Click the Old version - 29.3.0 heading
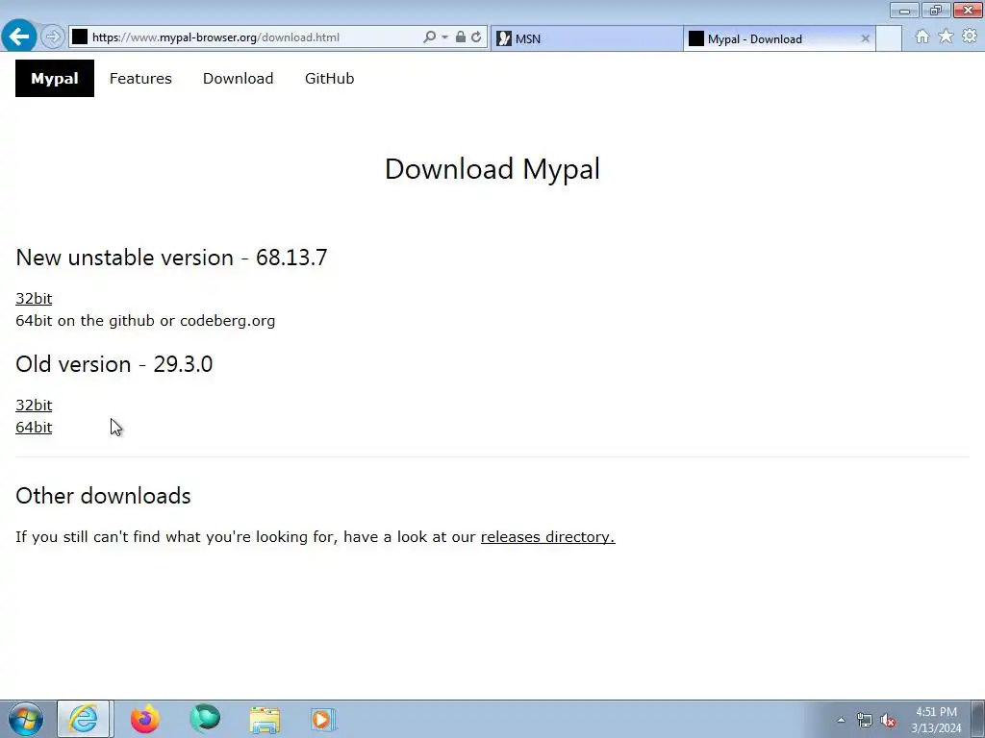 click(x=114, y=364)
